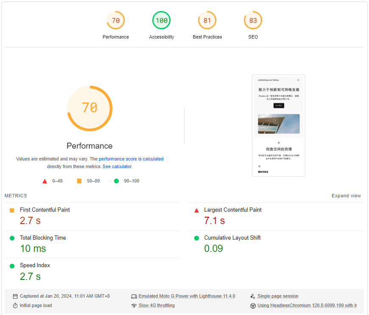Click the Largest Contentful Paint metric label
The width and height of the screenshot is (369, 315).
pyautogui.click(x=233, y=210)
